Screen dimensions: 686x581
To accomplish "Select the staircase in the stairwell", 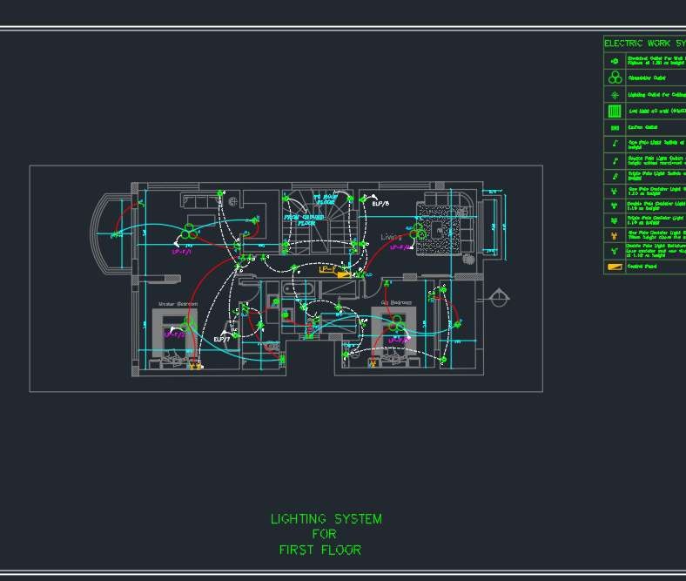I will click(x=320, y=222).
